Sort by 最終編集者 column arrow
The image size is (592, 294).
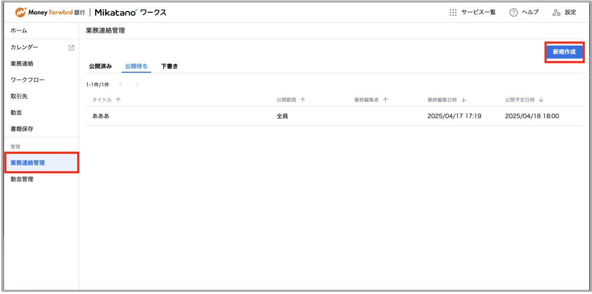tap(385, 100)
